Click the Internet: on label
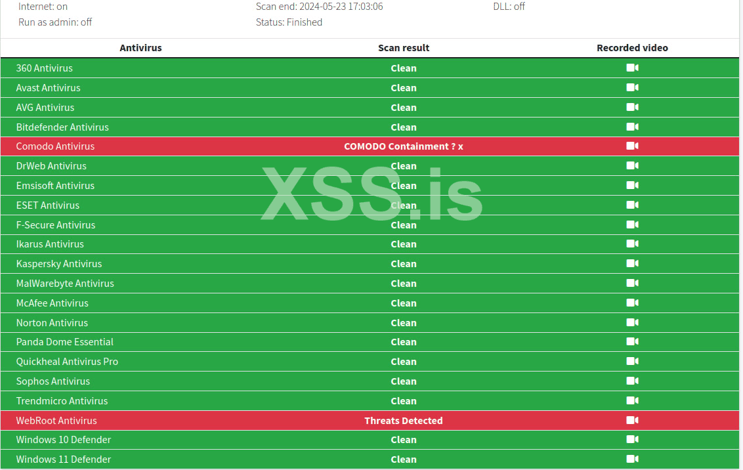 (43, 7)
